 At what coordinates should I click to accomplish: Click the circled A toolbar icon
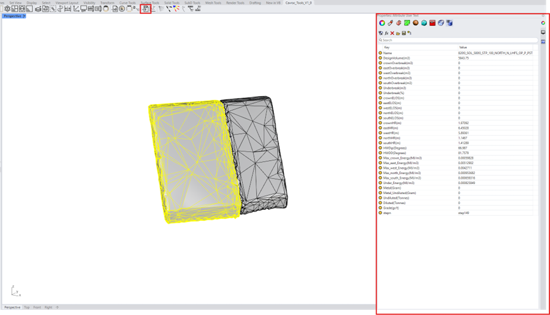tap(122, 9)
